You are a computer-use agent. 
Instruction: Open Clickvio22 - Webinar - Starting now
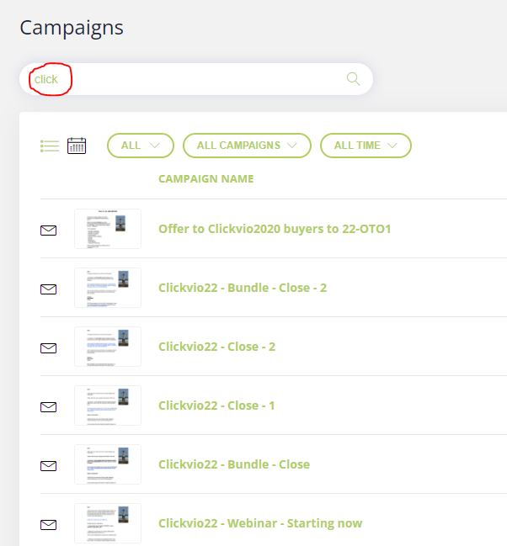(260, 523)
